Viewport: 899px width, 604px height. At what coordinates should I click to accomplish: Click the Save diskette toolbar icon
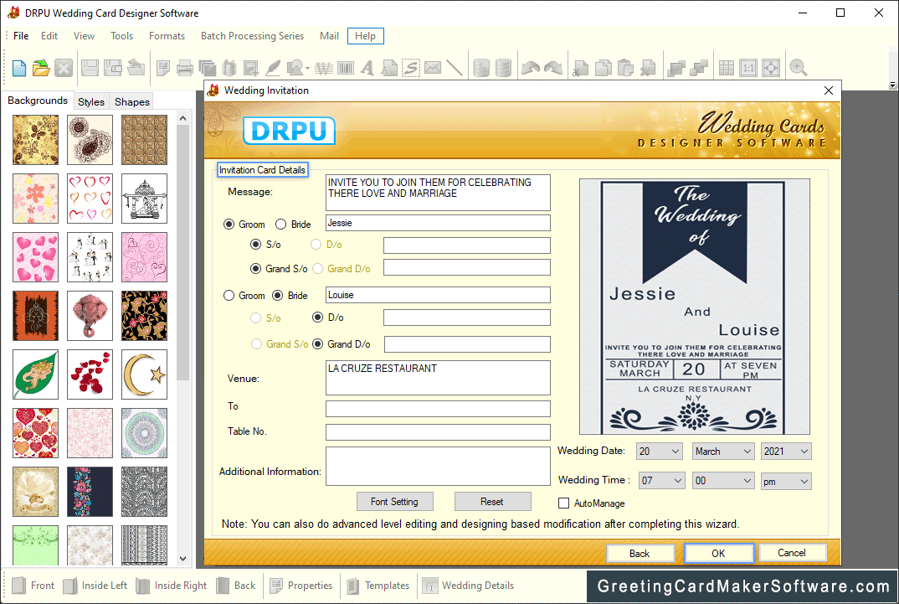90,68
